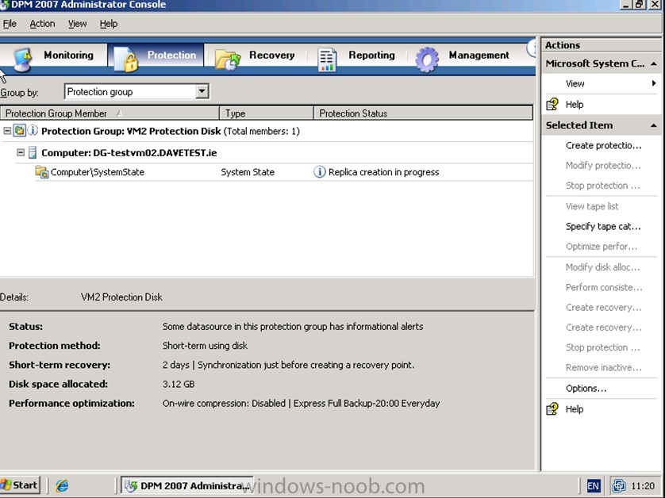Click the Remove inactive protection action
Image resolution: width=665 pixels, height=498 pixels.
[604, 367]
